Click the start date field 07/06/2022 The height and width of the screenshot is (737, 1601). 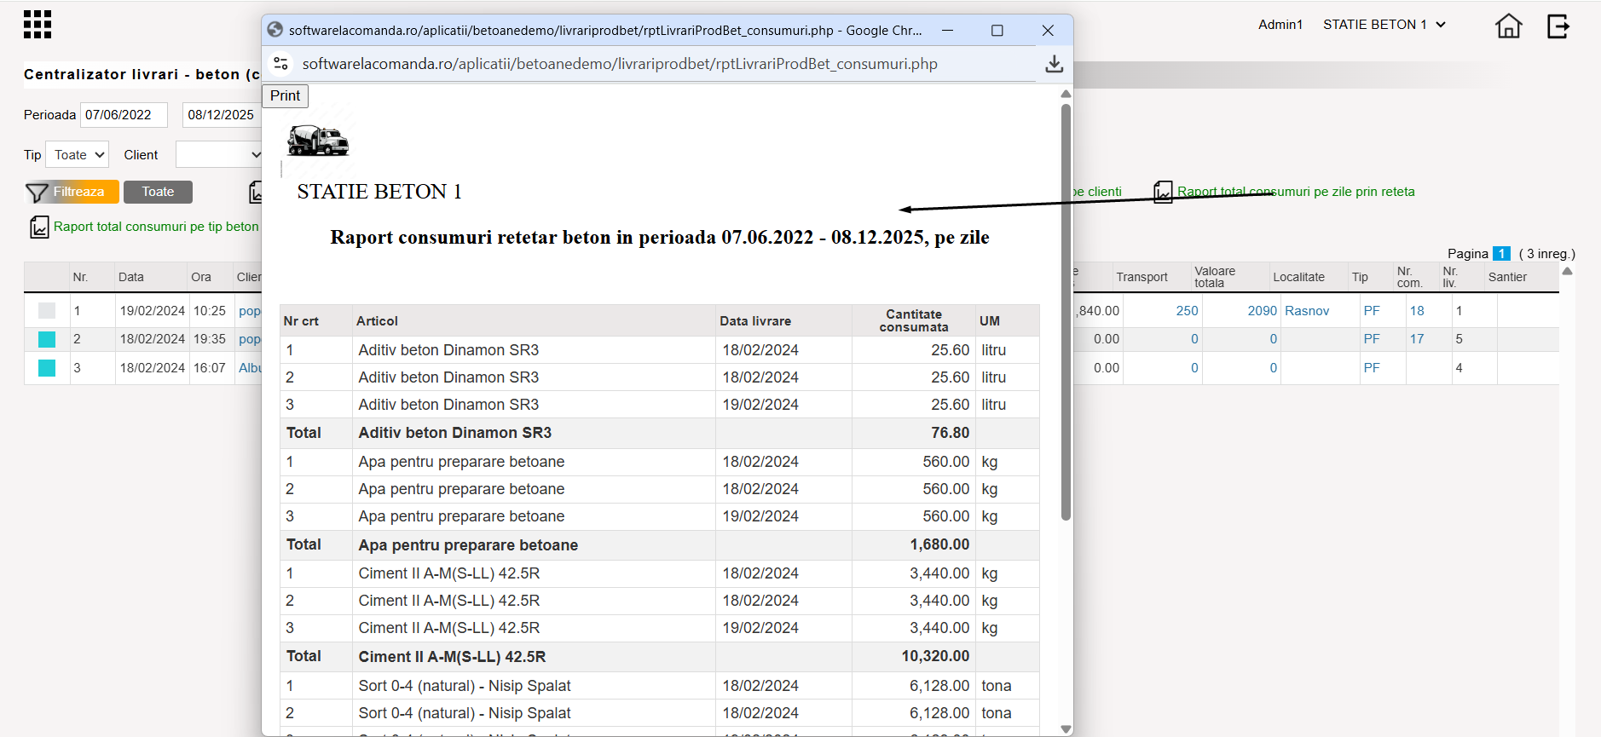coord(124,115)
